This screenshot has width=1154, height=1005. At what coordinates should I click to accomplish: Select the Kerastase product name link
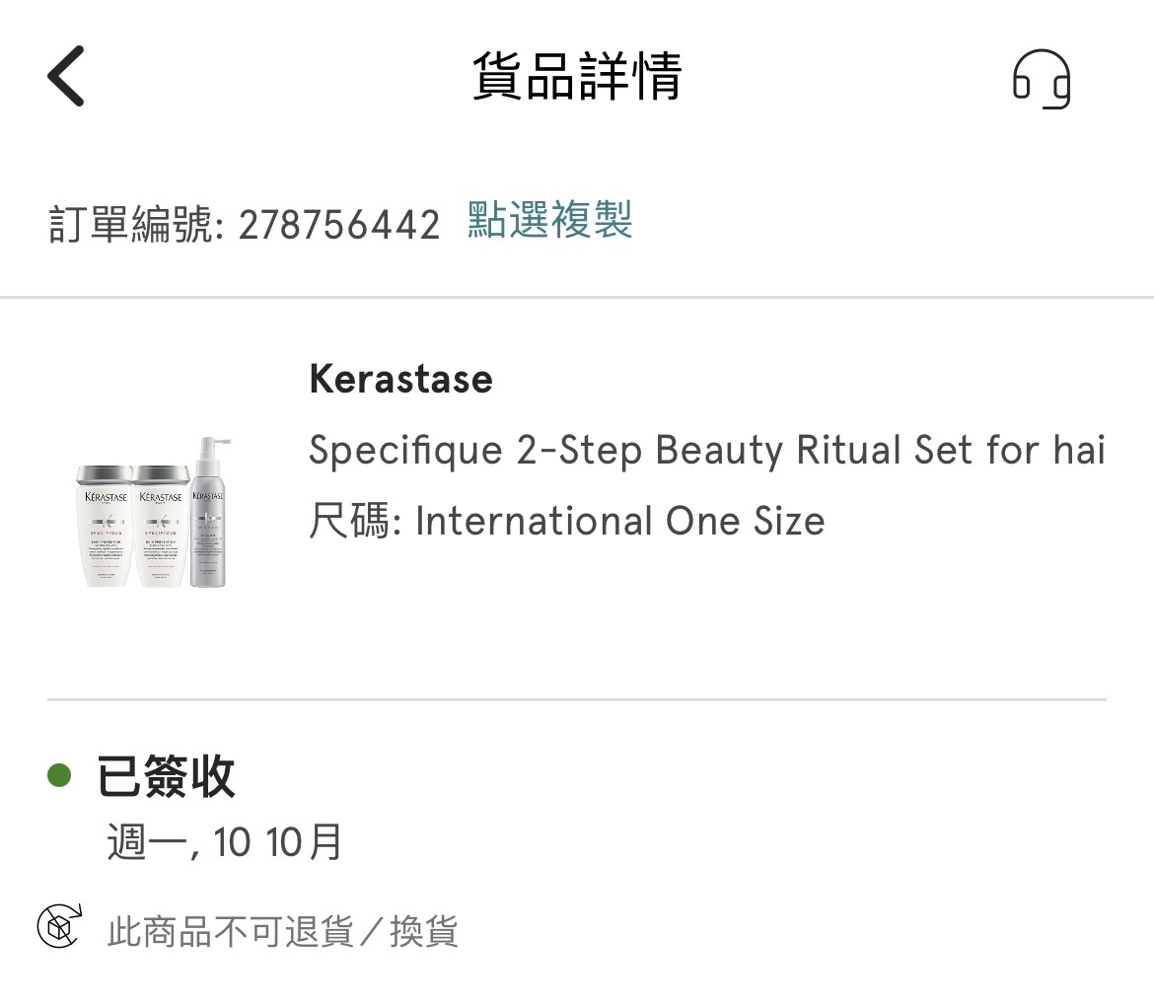400,379
